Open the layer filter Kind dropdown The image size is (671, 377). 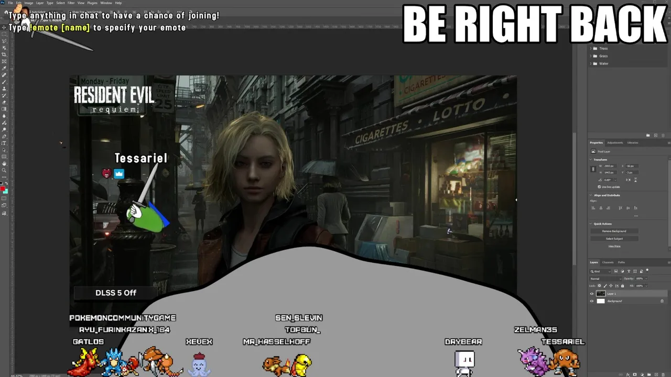(x=600, y=271)
